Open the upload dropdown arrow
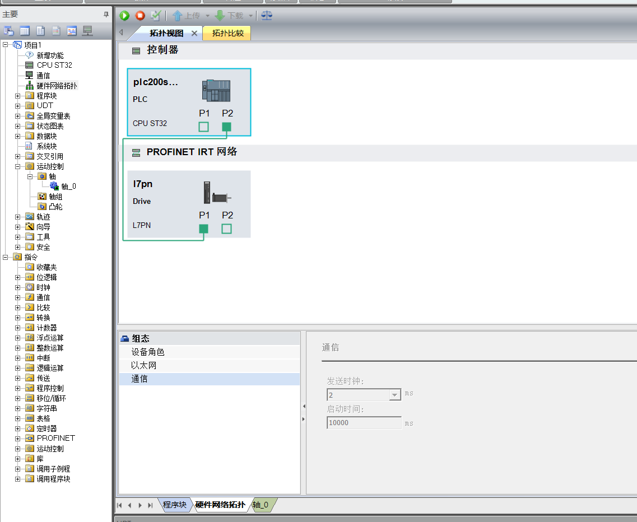 [x=208, y=16]
